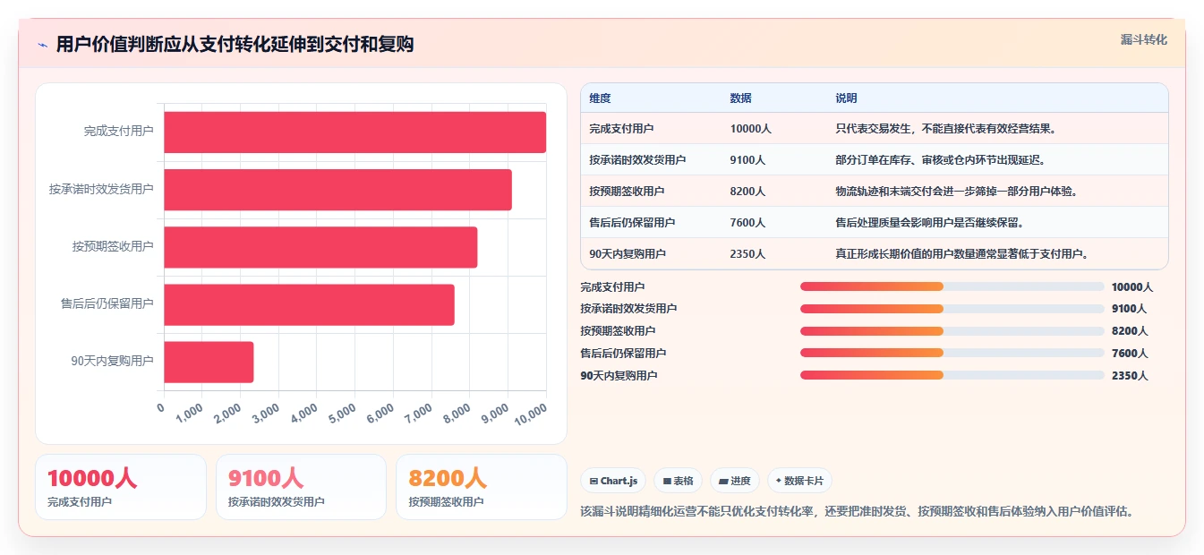Screen dimensions: 1204x555
Task: Click the 售后后仍保留用户 bar in the chart
Action: click(309, 303)
